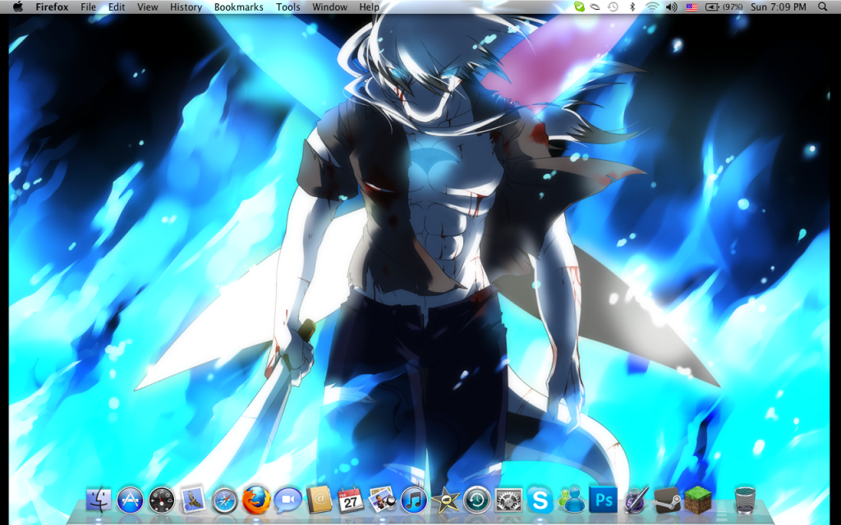Open the History menu
This screenshot has height=525, width=841.
click(x=186, y=7)
